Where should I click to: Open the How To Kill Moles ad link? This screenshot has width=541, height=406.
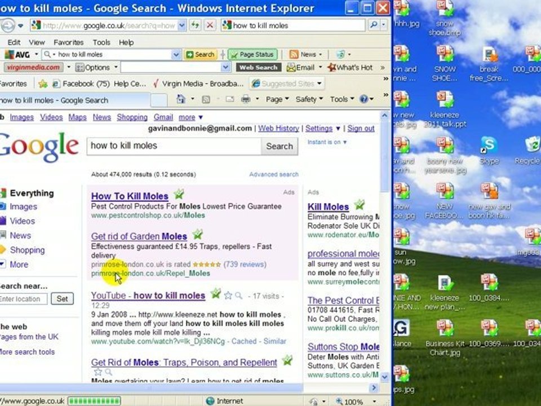(130, 196)
